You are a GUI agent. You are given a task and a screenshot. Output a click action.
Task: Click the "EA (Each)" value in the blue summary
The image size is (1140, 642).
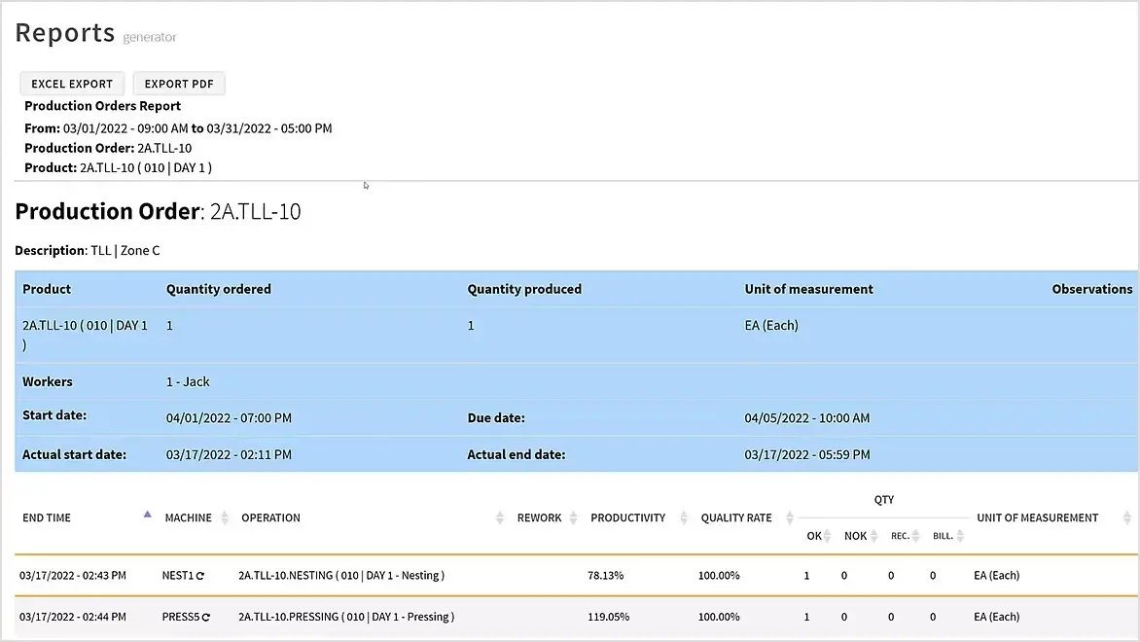click(x=771, y=325)
